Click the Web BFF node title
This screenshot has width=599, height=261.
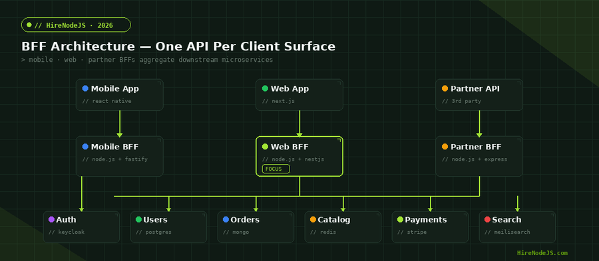290,147
